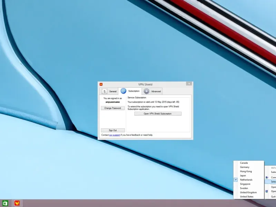Image resolution: width=276 pixels, height=207 pixels.
Task: Choose Hong Kong as server location
Action: (249, 171)
